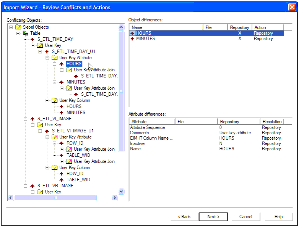Click the tree vertical scrollbar thumb
Screen dimensions: 299x227
pos(121,91)
